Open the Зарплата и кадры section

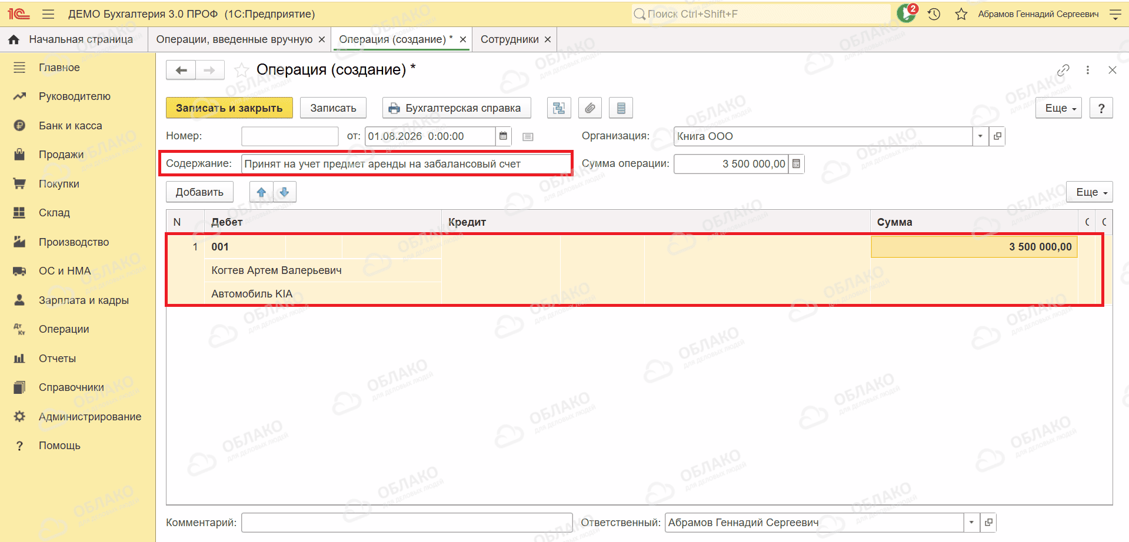[78, 300]
